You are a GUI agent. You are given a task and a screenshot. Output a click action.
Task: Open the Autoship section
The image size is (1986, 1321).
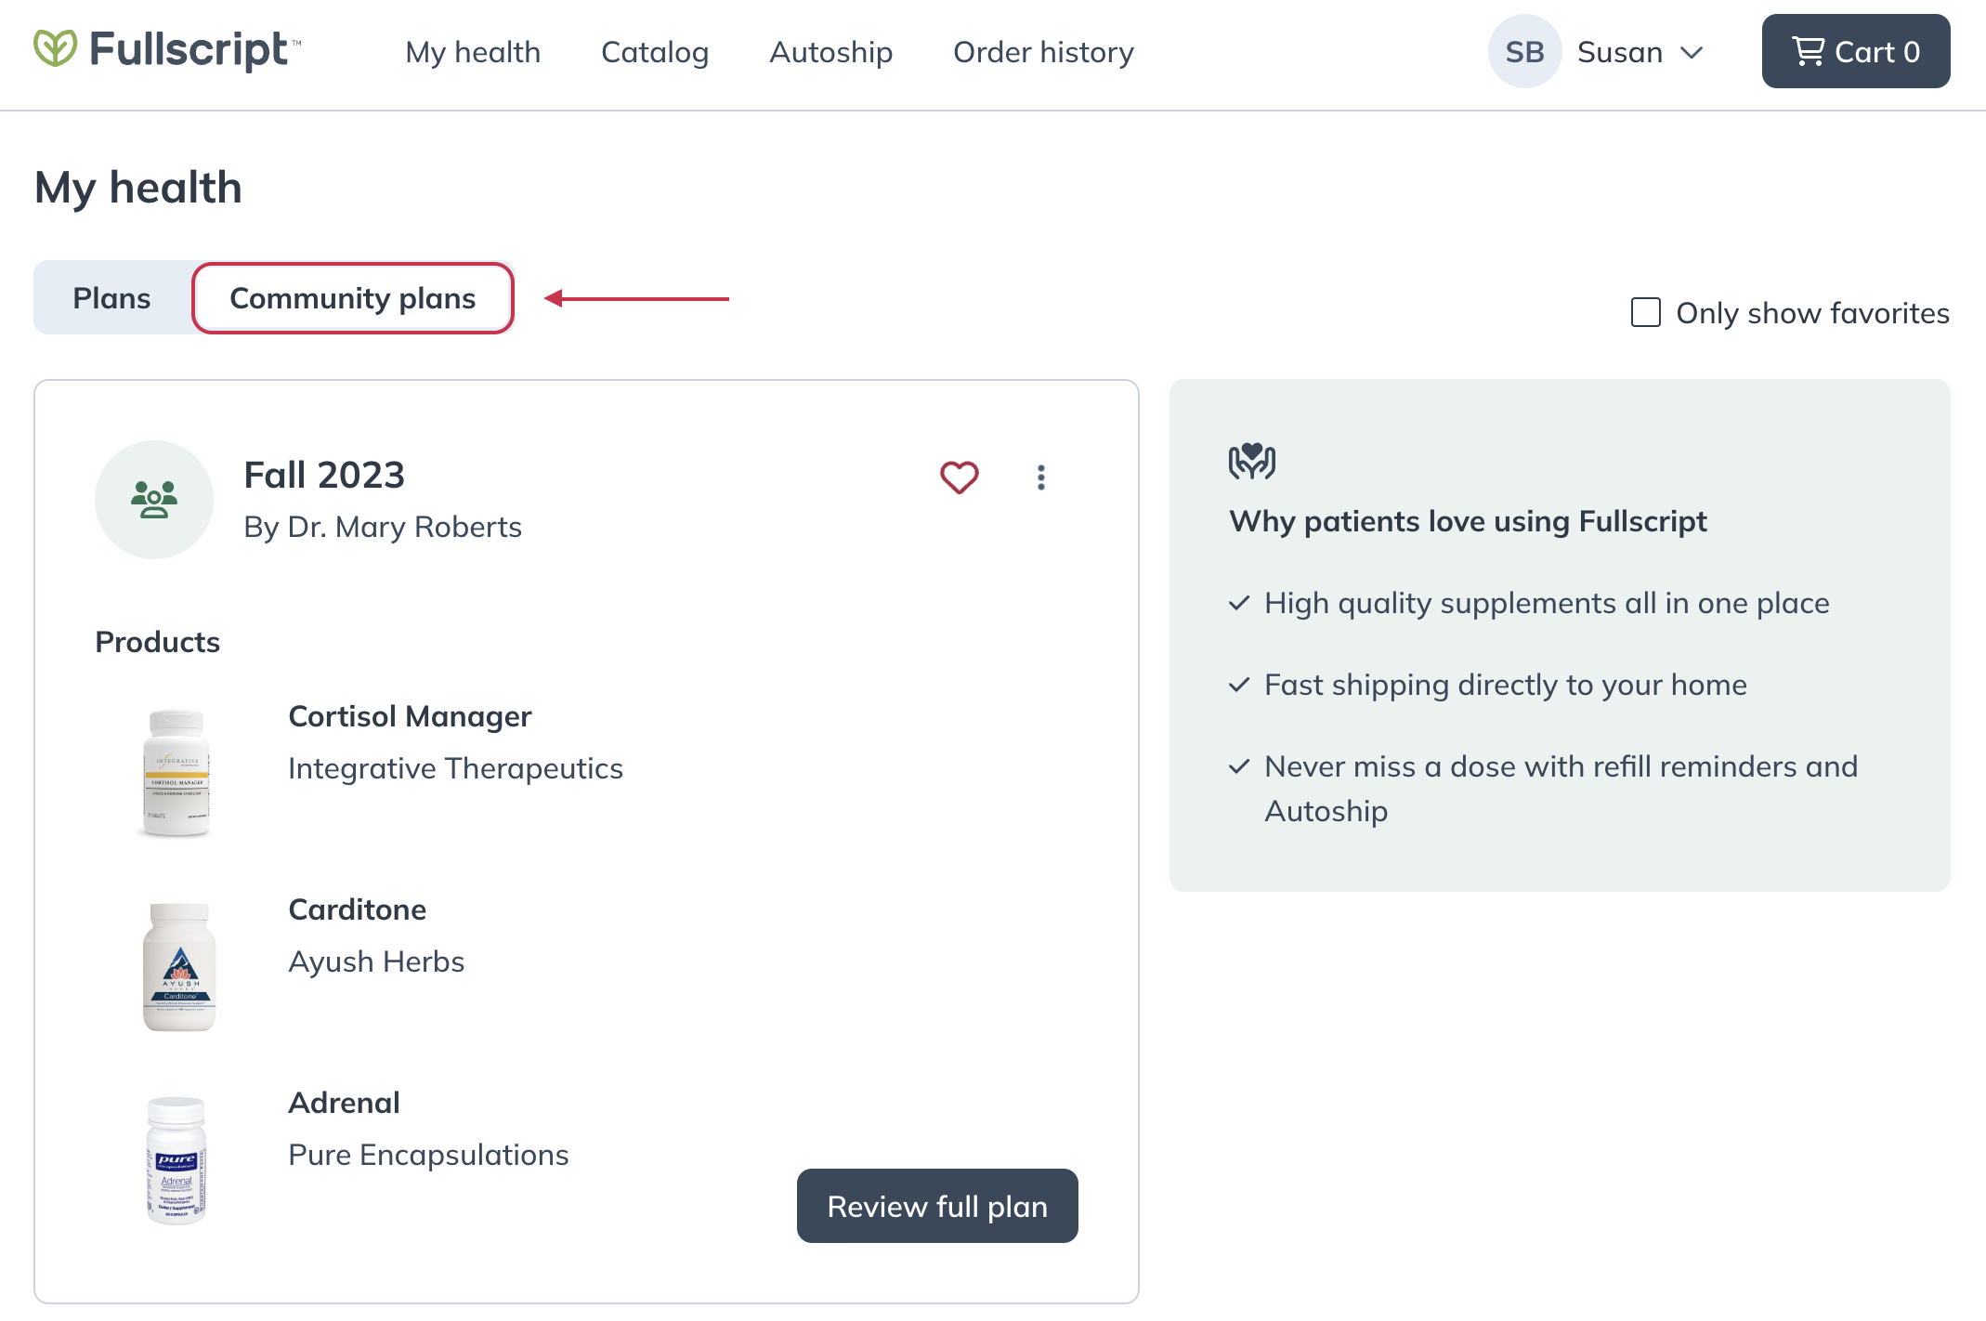click(x=831, y=52)
